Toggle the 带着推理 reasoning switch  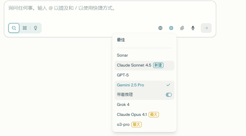tap(169, 95)
